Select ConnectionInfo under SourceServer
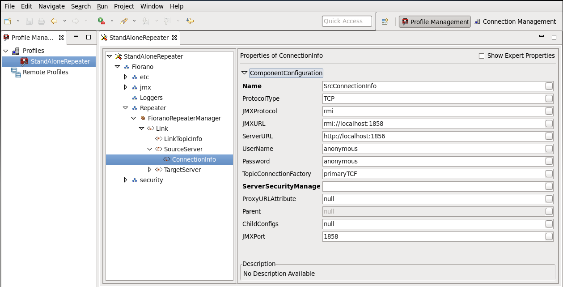Image resolution: width=563 pixels, height=287 pixels. click(x=169, y=159)
